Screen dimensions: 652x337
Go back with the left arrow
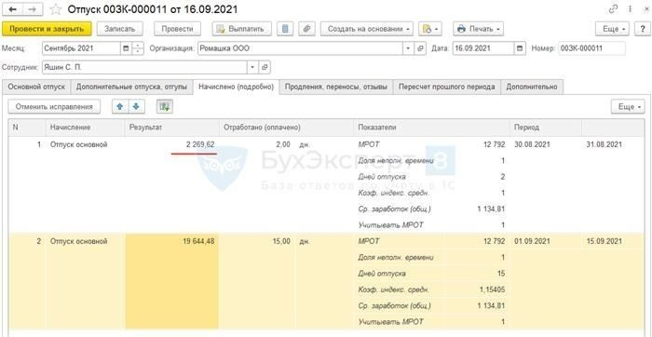12,9
